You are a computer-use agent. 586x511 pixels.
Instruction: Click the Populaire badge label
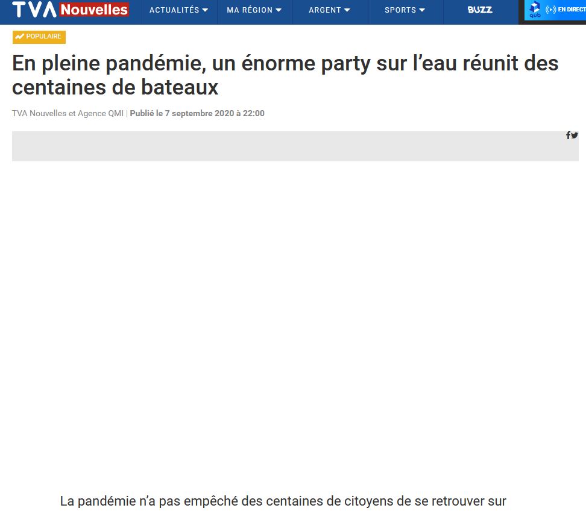coord(43,37)
